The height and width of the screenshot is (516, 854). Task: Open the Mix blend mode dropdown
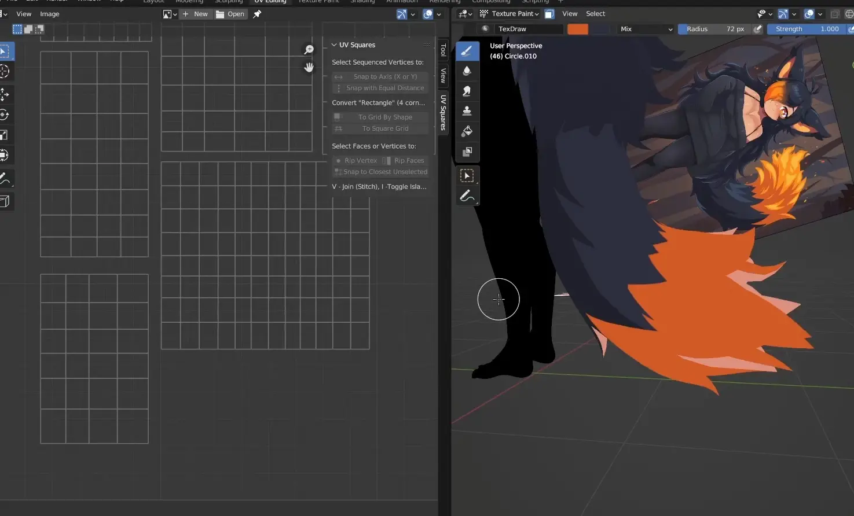coord(646,29)
